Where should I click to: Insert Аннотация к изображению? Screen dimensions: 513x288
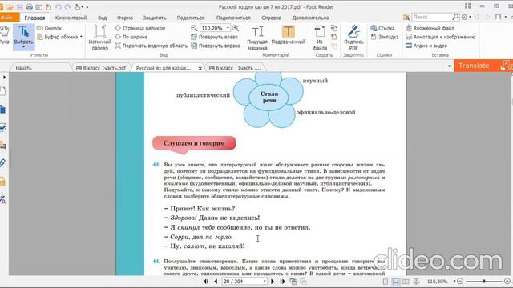[x=440, y=37]
